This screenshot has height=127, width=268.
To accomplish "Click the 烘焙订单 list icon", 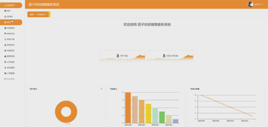I will tap(5, 39).
